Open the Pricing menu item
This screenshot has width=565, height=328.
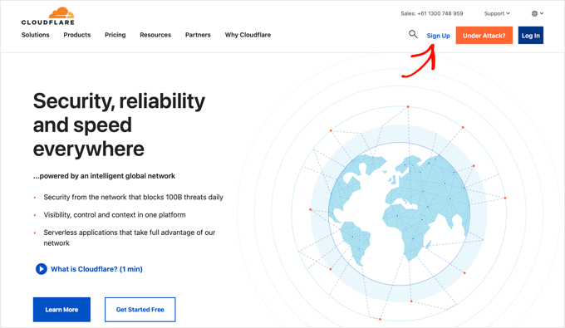click(x=115, y=35)
